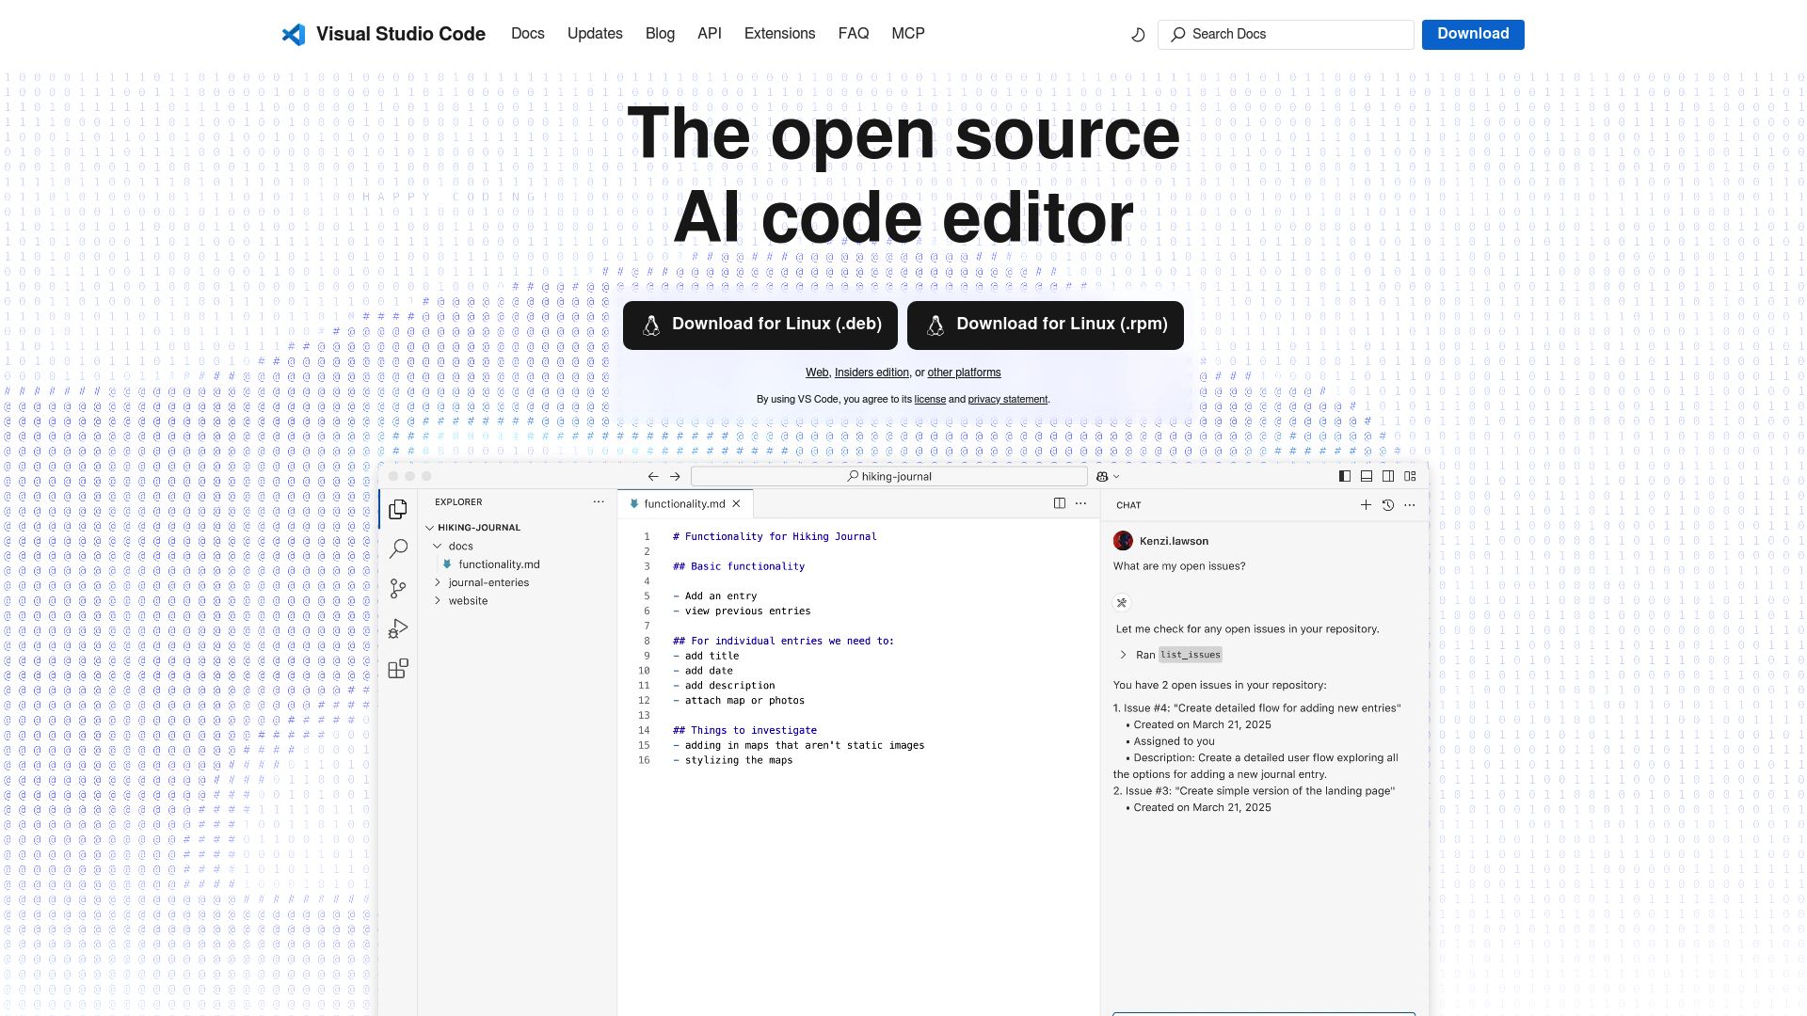Click the '- attach map or photos' line

[739, 701]
